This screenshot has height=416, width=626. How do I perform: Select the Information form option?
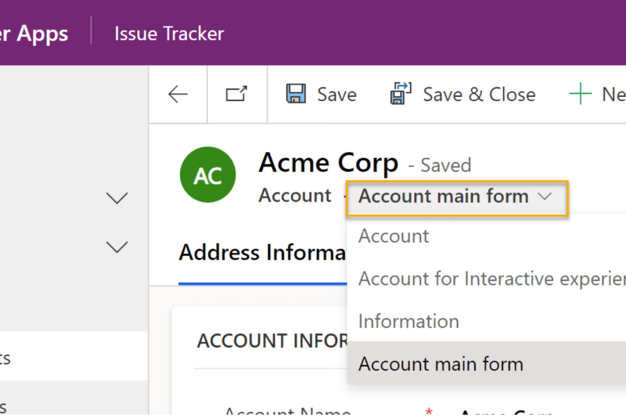408,321
